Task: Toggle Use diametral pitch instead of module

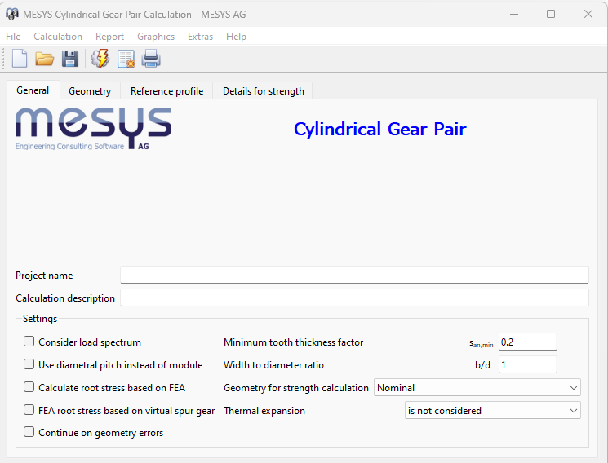Action: [29, 365]
